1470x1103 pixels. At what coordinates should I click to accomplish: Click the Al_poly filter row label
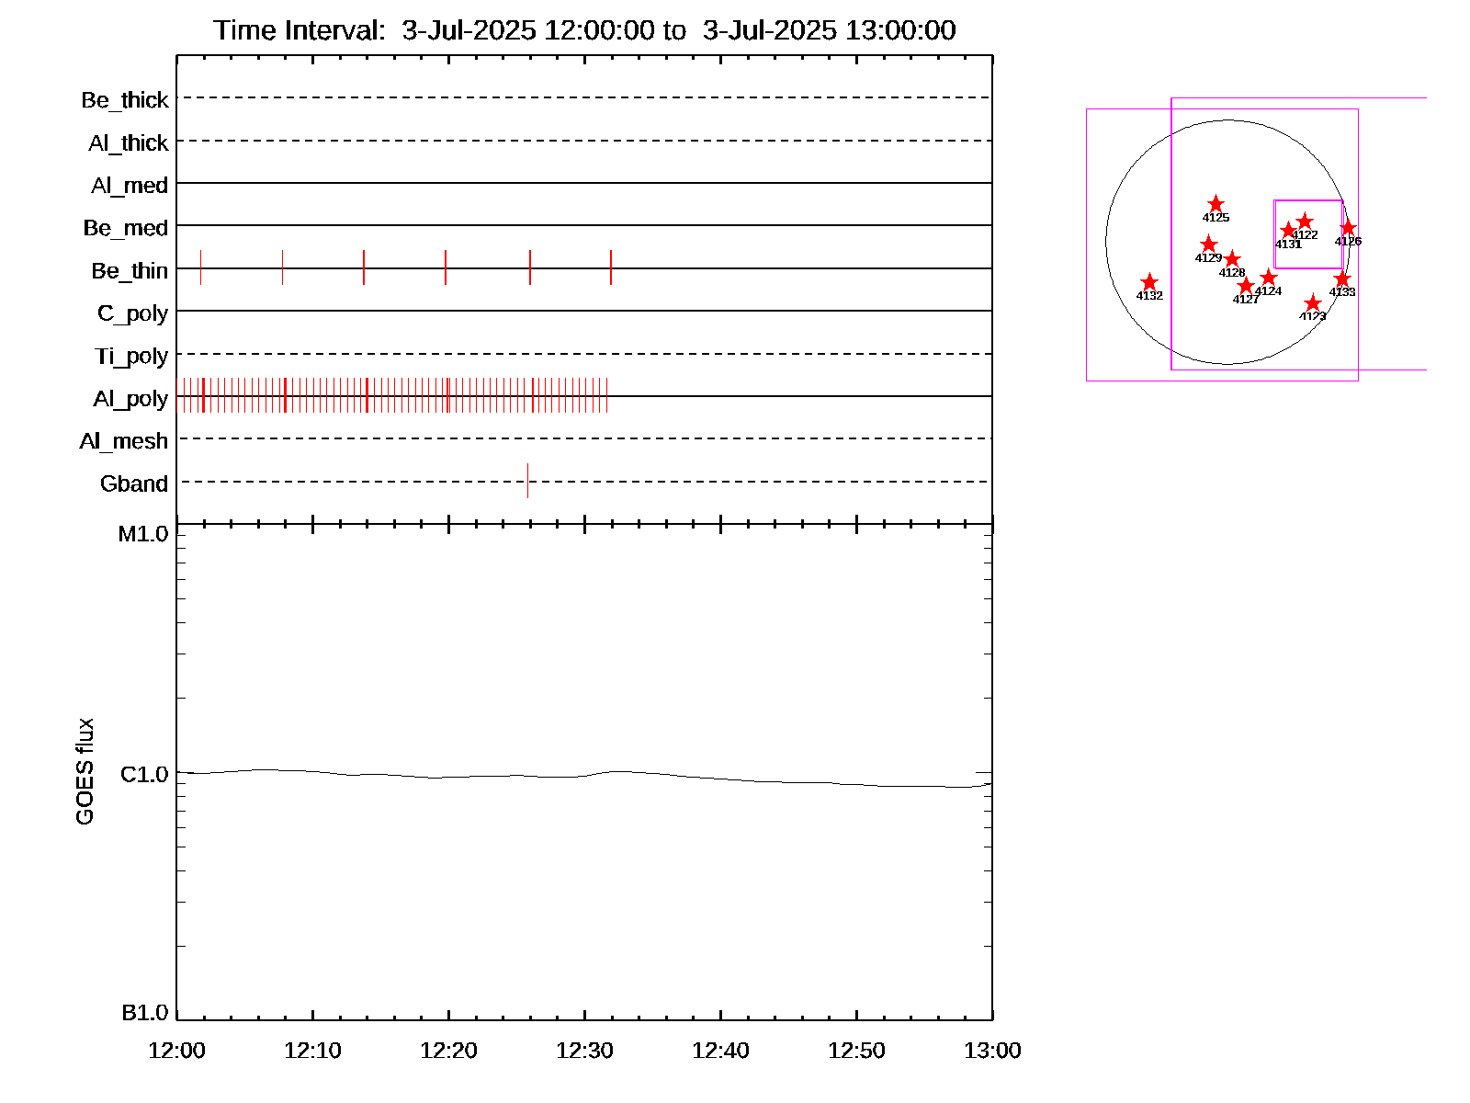click(130, 399)
